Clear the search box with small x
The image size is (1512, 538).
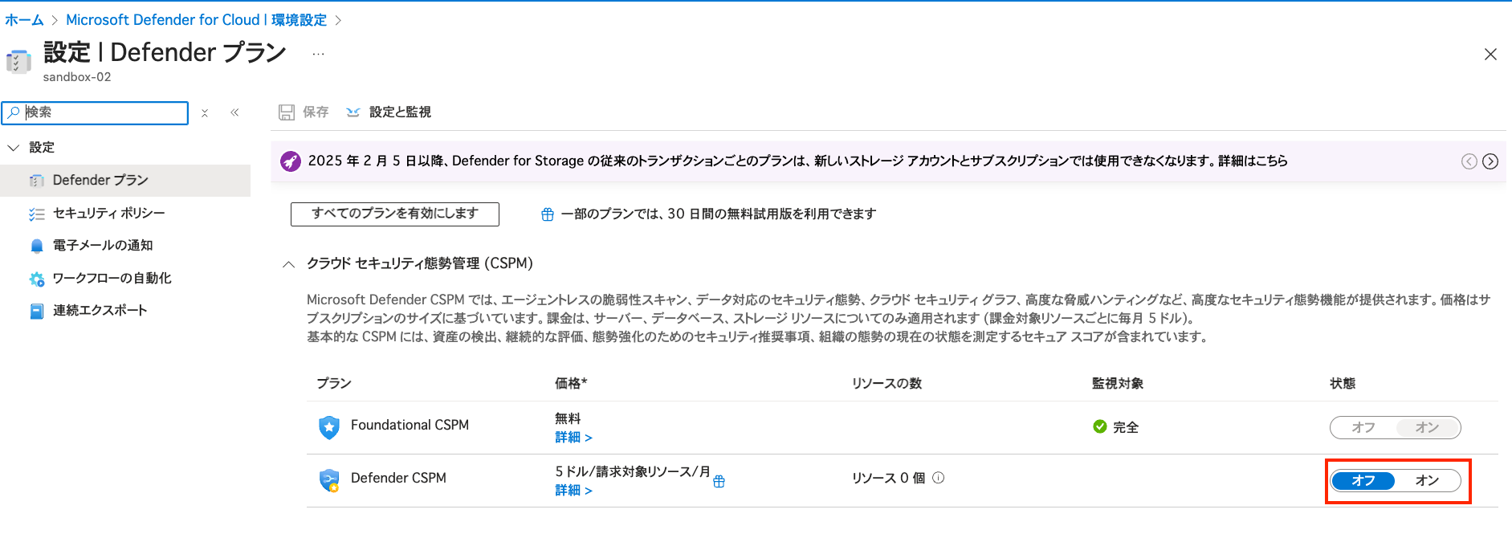(205, 113)
